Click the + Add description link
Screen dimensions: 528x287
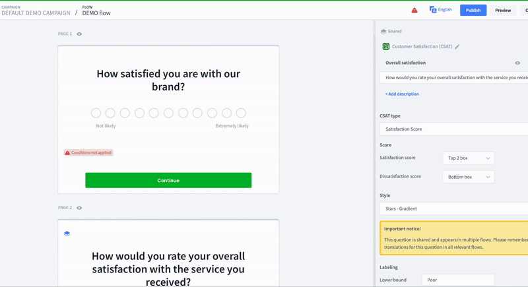pos(402,94)
